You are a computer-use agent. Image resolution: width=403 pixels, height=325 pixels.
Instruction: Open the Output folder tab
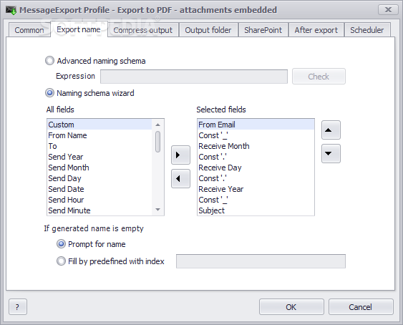coord(208,30)
